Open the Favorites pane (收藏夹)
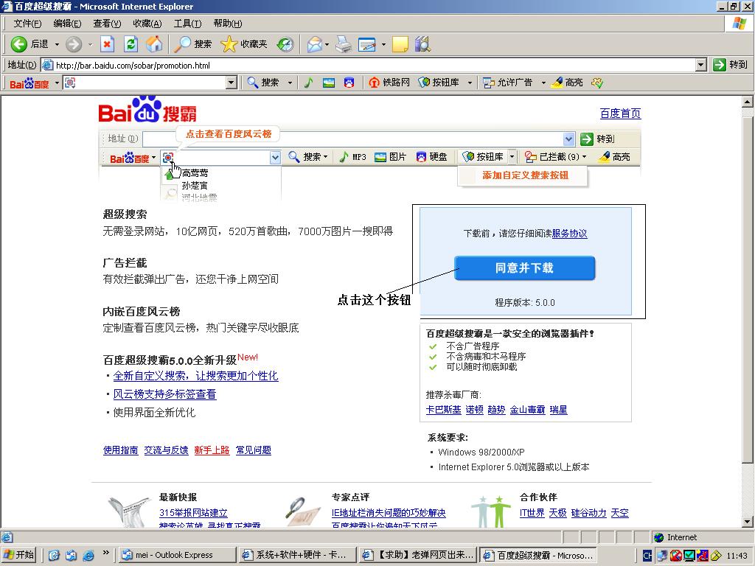The image size is (755, 566). [x=243, y=44]
